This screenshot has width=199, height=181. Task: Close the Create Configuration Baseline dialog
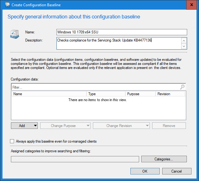click(x=192, y=5)
